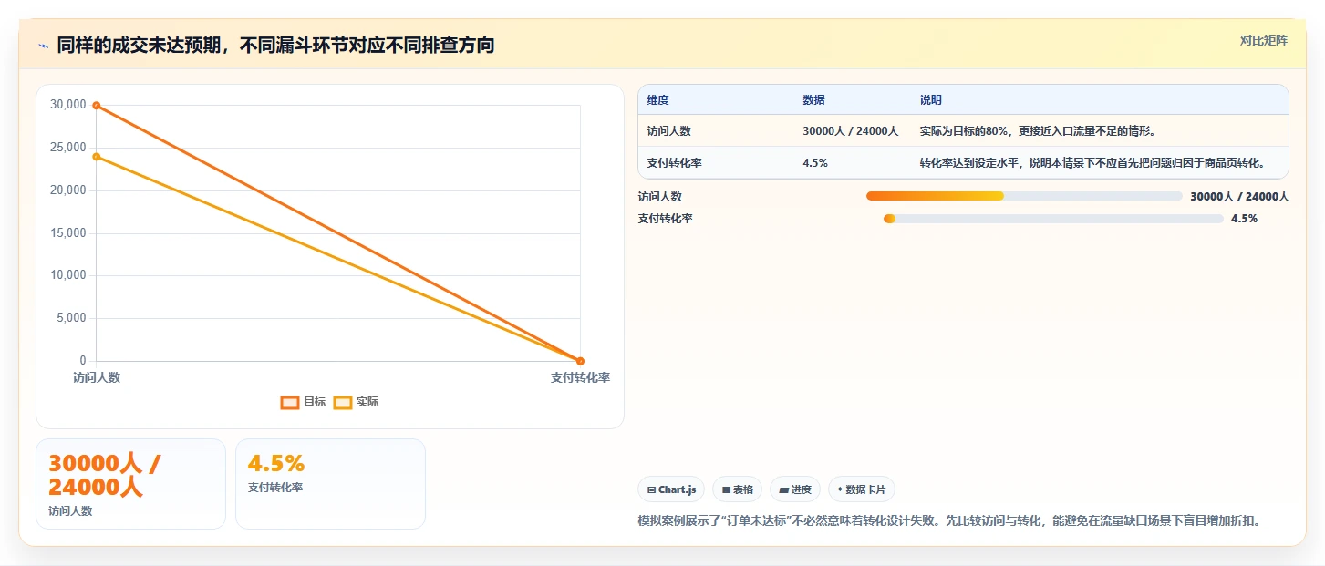Click the data point above 支付转化率 axis label
This screenshot has height=566, width=1325.
(580, 361)
